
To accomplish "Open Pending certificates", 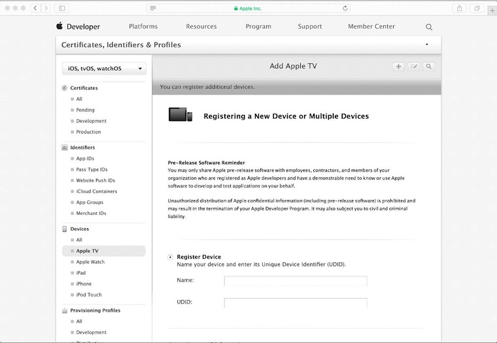I will coord(85,110).
